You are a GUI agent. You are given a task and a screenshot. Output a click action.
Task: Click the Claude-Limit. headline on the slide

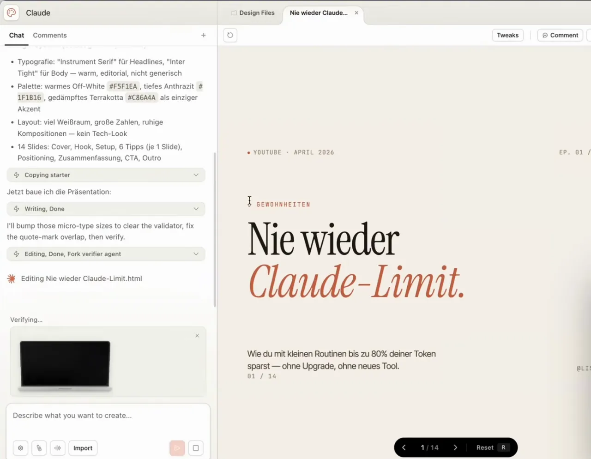356,281
